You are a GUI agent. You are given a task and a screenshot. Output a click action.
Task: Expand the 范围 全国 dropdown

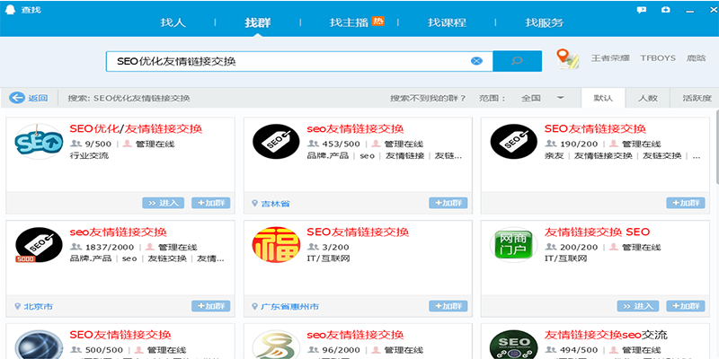[560, 98]
